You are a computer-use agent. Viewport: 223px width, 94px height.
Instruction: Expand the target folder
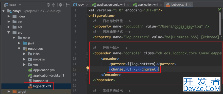pos(9,91)
